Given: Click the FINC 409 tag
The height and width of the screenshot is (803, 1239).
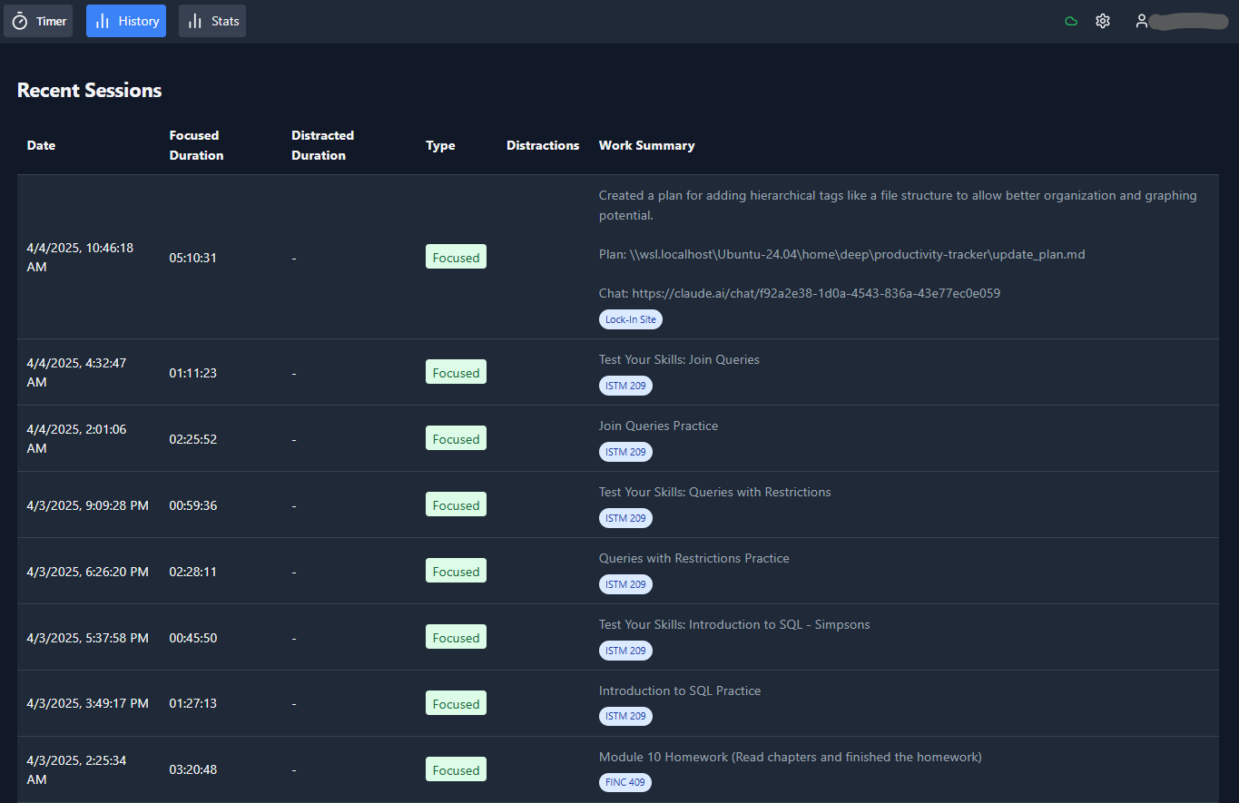Looking at the screenshot, I should coord(625,782).
